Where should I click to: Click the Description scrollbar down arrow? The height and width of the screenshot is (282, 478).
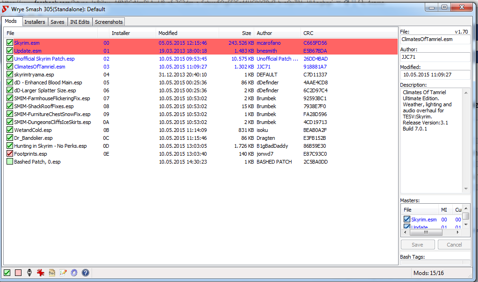coord(466,189)
